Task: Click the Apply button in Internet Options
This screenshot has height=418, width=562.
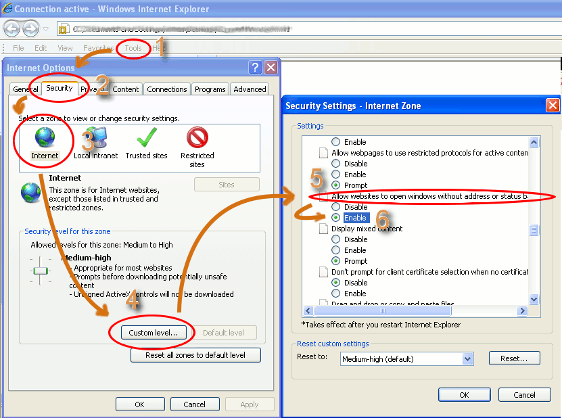Action: (250, 404)
